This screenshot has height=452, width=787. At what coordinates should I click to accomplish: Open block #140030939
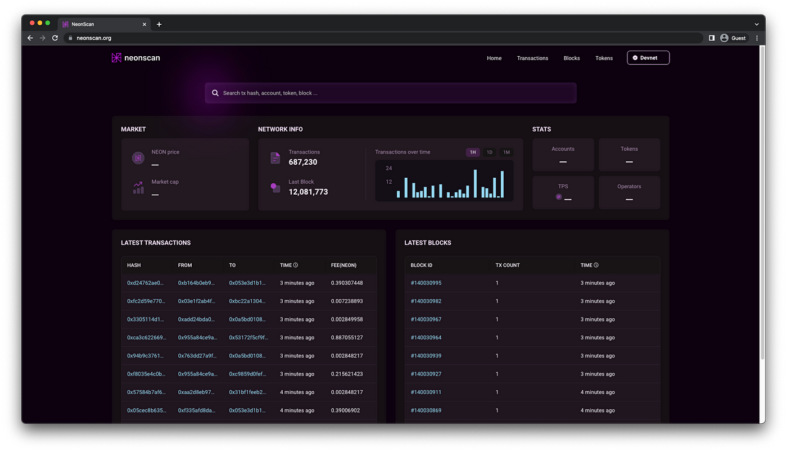pos(426,356)
